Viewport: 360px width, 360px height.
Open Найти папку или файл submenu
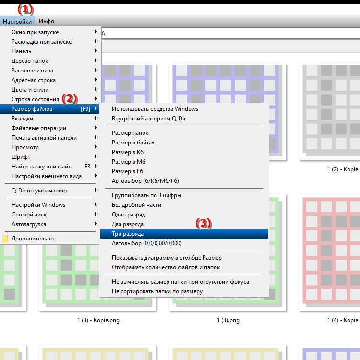[41, 167]
